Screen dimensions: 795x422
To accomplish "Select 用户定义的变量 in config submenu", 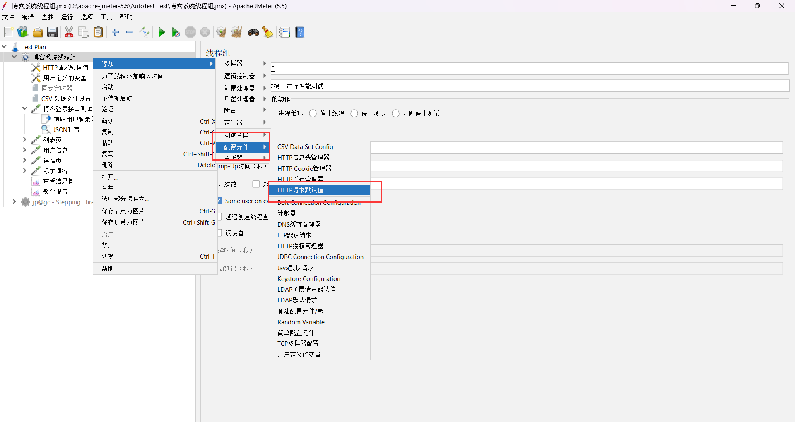I will pos(320,355).
